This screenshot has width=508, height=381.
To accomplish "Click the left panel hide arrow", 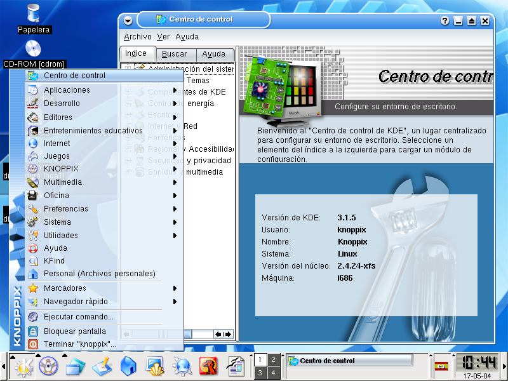I will [4, 366].
